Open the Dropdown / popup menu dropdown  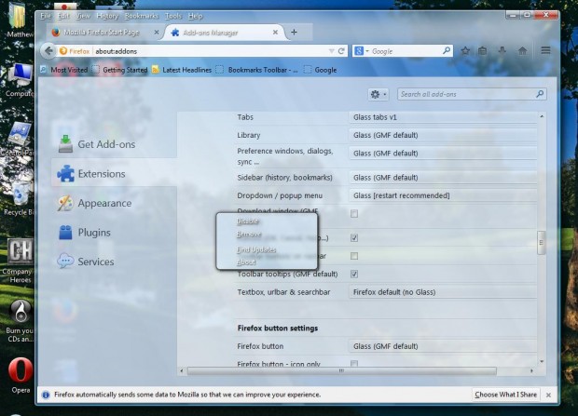pos(443,195)
